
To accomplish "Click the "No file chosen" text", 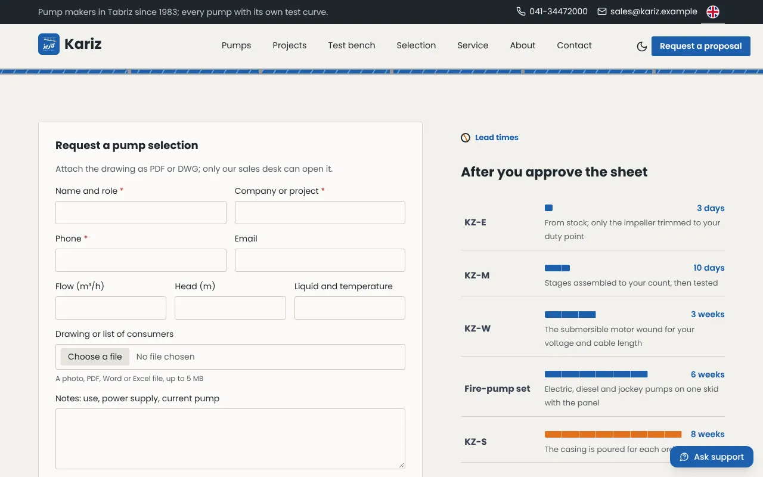I will [166, 357].
